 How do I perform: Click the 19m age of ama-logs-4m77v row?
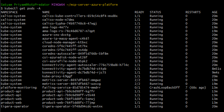215,27
